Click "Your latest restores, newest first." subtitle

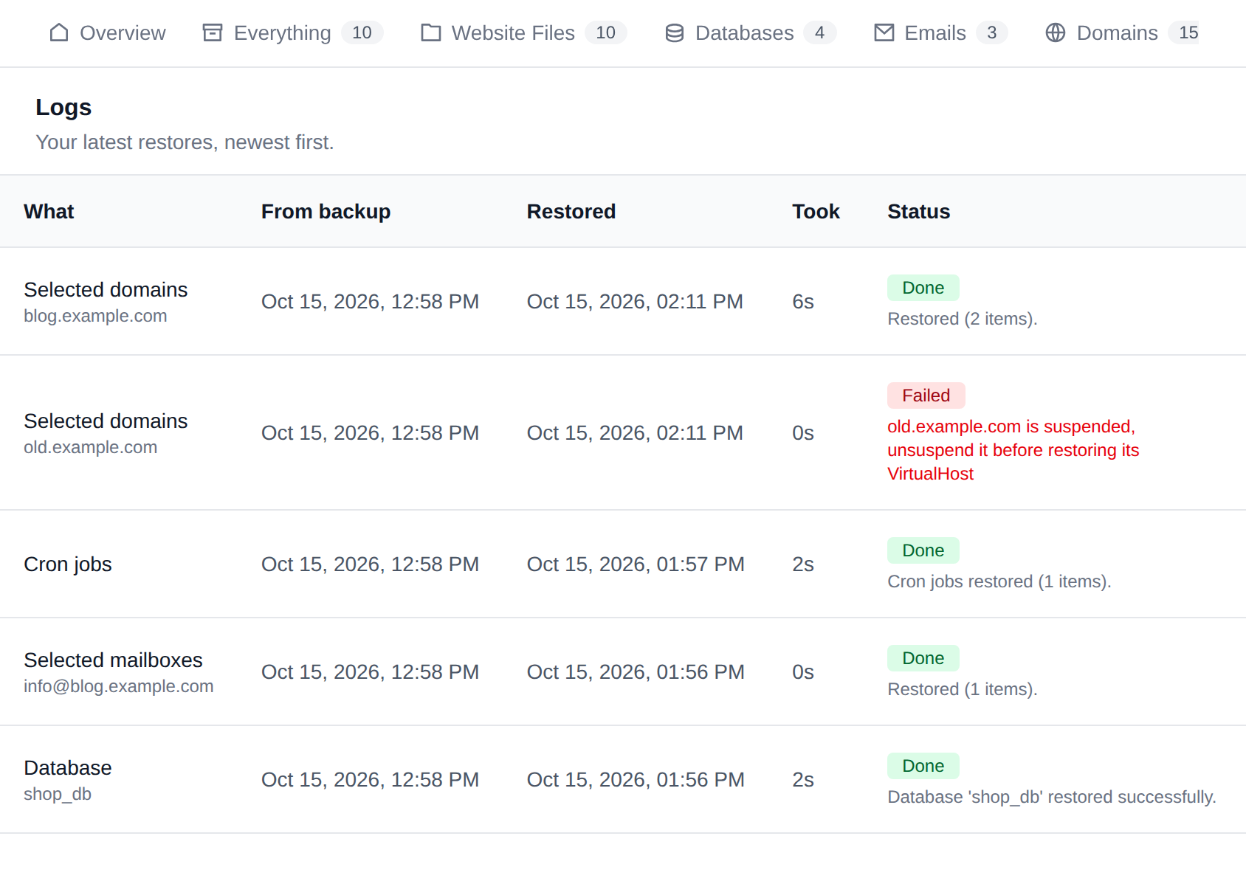pyautogui.click(x=185, y=142)
